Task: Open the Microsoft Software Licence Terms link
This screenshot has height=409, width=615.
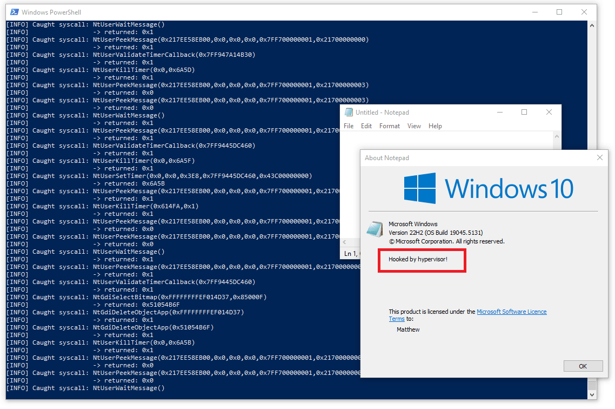Action: 511,311
